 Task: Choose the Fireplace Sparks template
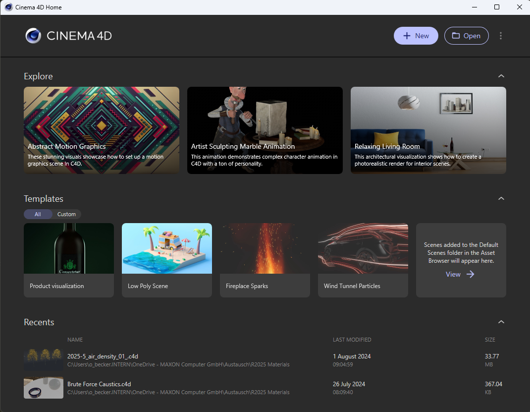click(x=265, y=260)
